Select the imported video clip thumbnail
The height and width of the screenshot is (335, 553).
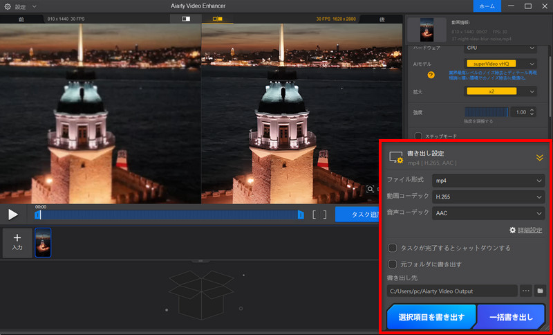[x=43, y=242]
